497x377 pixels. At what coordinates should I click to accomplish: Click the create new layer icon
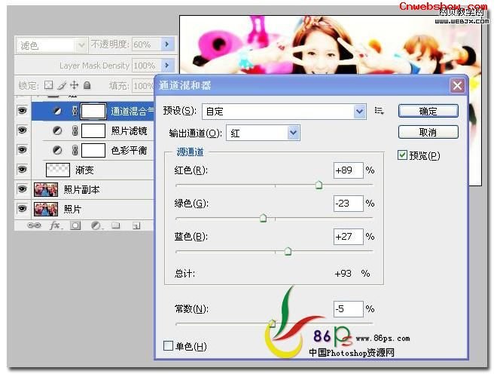(136, 225)
